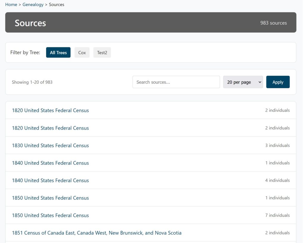Filter sources by the Cox tree

pos(82,53)
